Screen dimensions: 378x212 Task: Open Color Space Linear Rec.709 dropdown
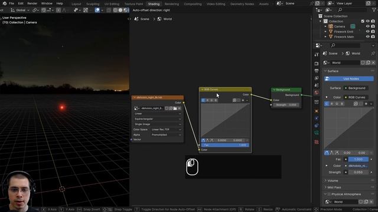point(167,130)
